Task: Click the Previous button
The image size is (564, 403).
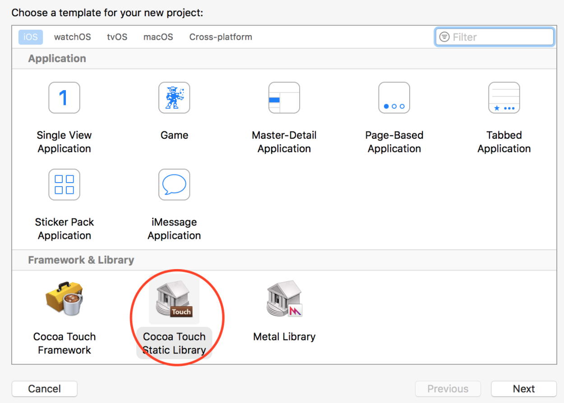Action: (x=448, y=389)
